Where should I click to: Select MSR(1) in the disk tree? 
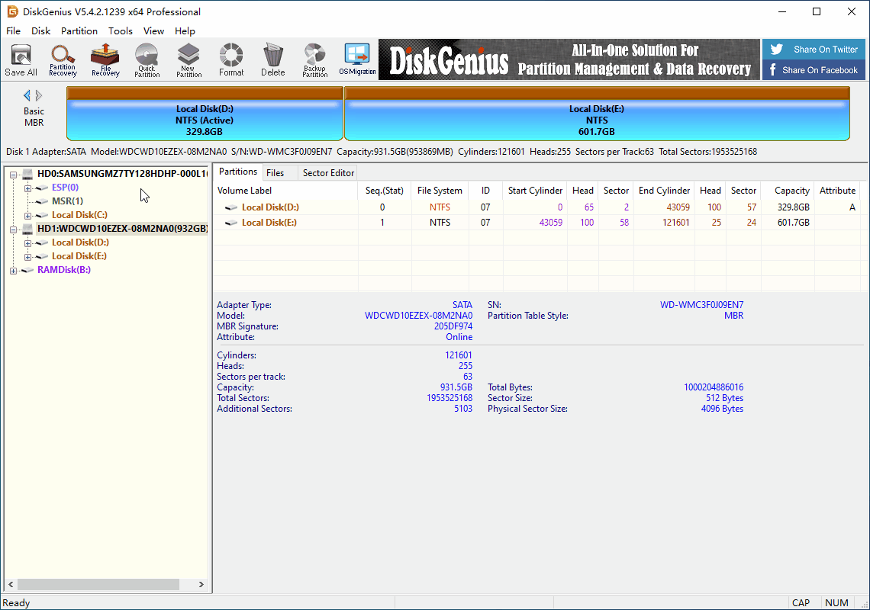[x=67, y=201]
